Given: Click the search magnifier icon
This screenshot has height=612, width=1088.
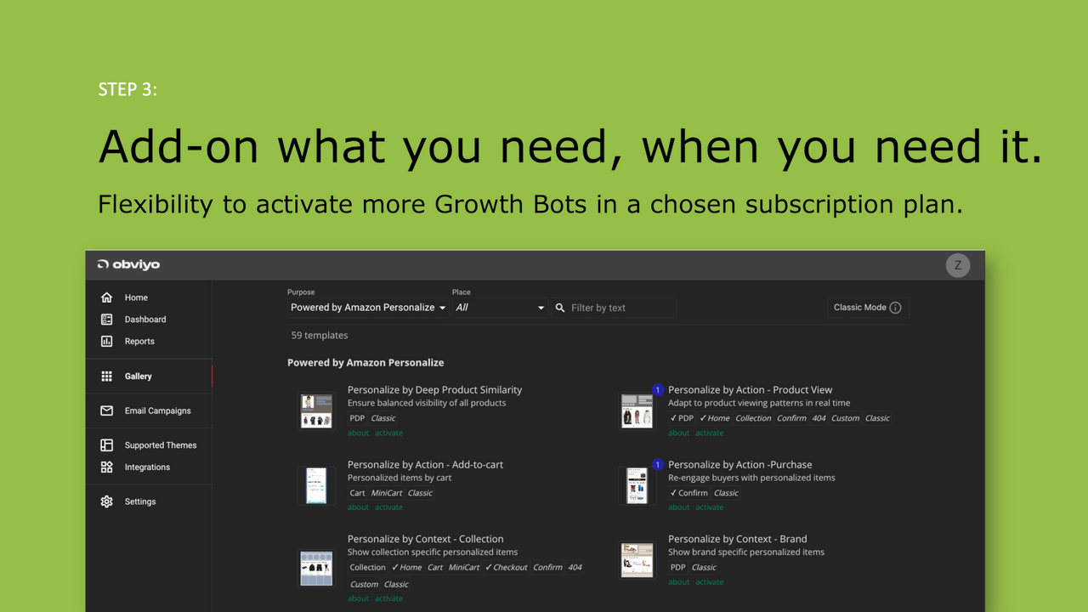Looking at the screenshot, I should click(560, 308).
